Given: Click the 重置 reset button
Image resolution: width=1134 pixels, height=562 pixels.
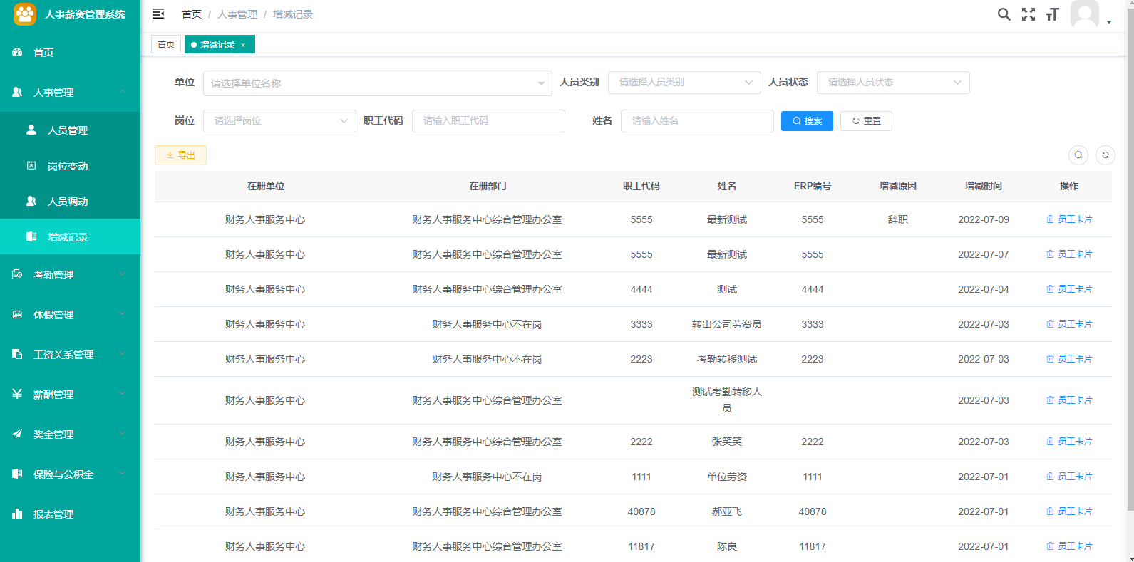Looking at the screenshot, I should click(866, 121).
